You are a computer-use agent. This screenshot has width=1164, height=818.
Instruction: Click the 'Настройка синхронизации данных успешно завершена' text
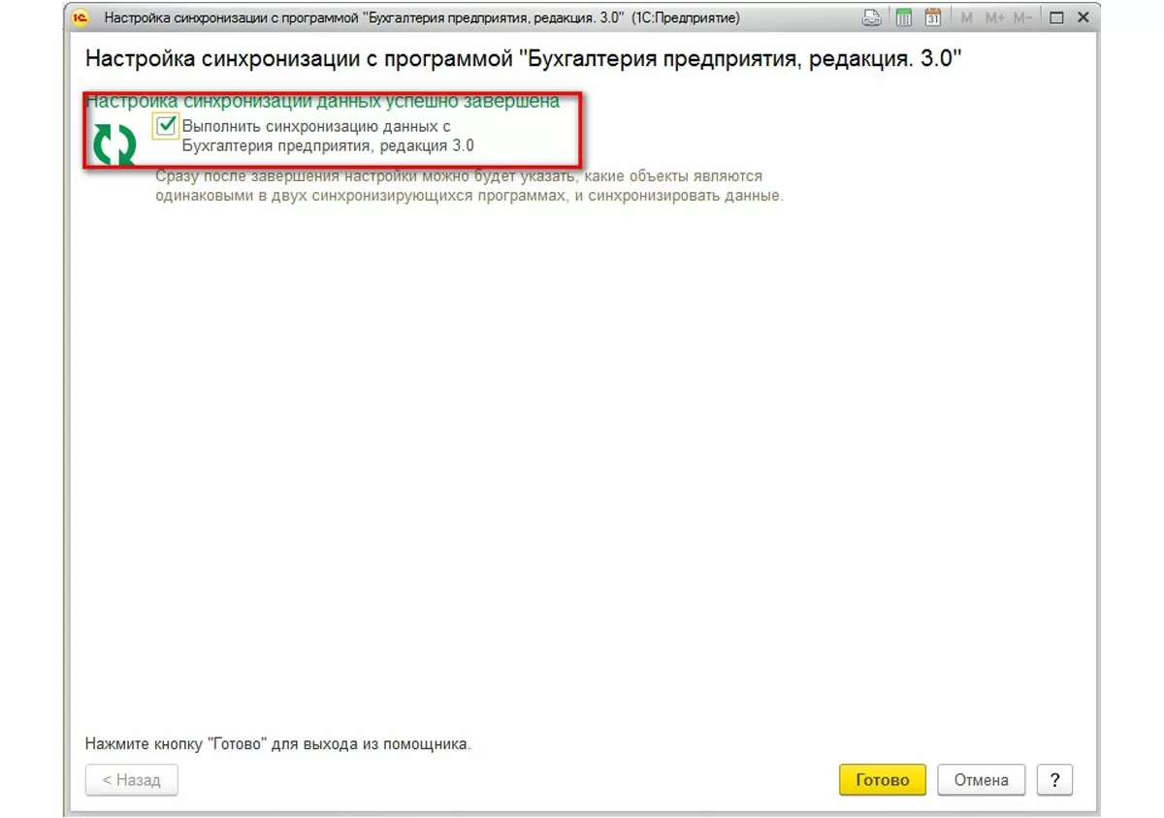pos(323,101)
